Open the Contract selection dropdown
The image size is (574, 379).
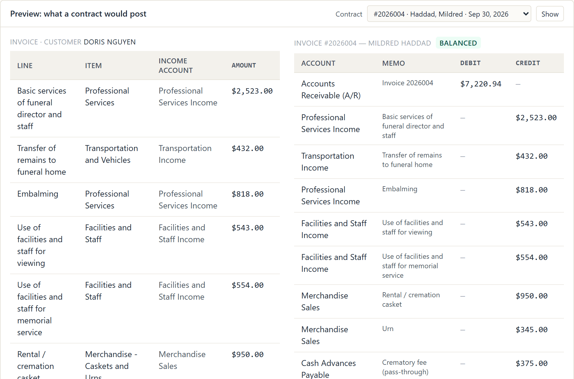tap(449, 14)
